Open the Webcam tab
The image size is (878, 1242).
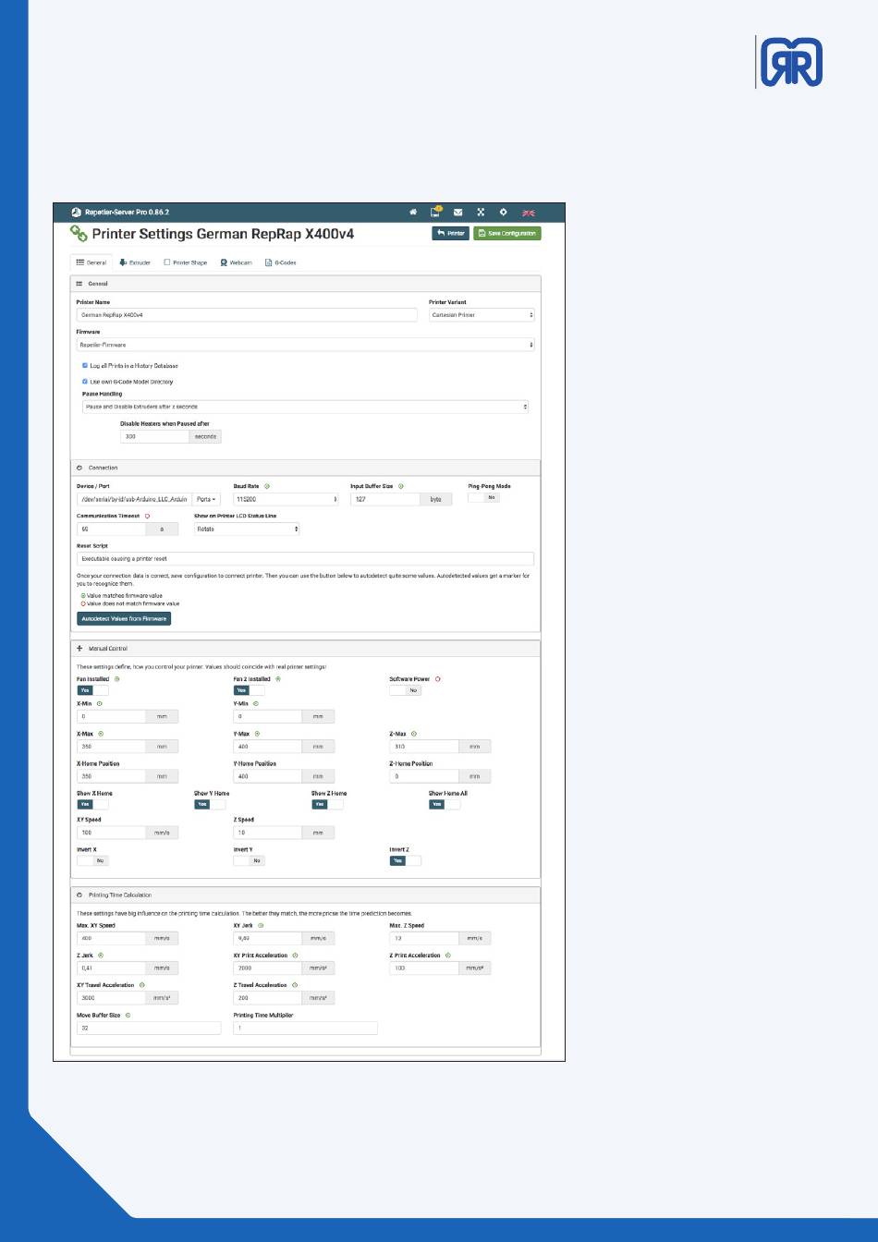[237, 262]
